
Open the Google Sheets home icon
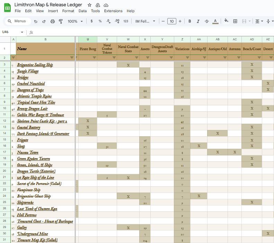pyautogui.click(x=7, y=8)
